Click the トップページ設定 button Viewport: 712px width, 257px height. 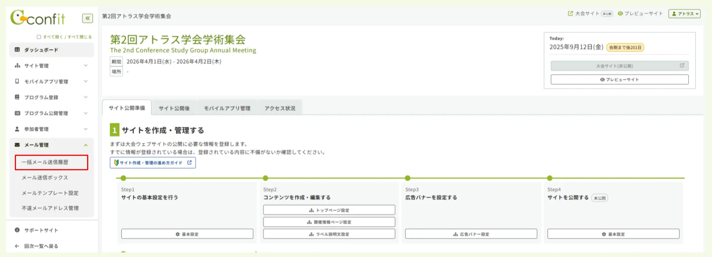click(329, 210)
